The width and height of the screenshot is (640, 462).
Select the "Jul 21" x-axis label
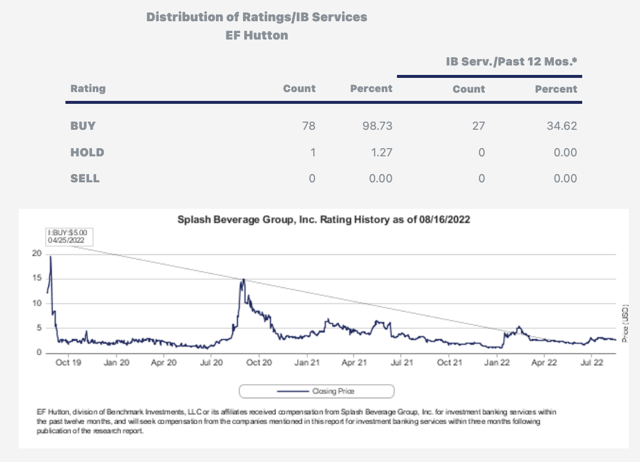pos(402,362)
